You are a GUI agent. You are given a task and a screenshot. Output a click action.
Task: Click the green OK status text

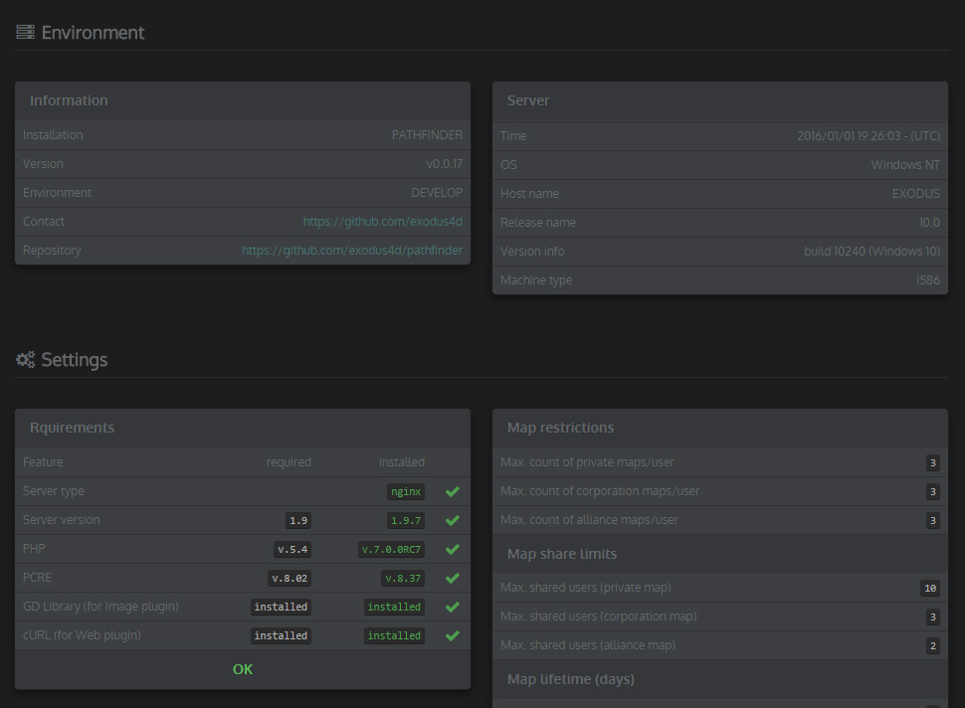click(x=243, y=669)
